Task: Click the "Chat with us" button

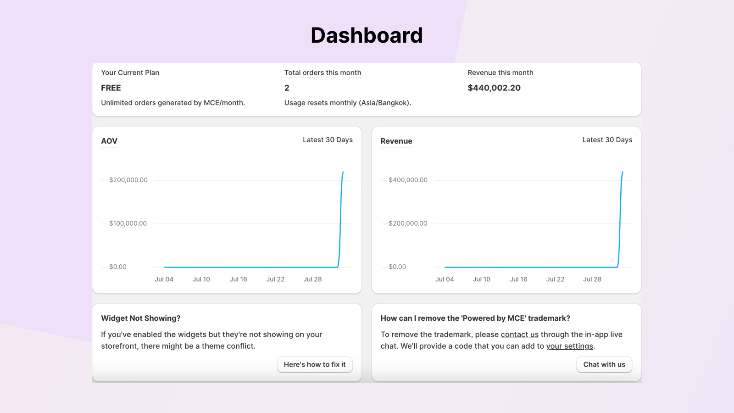Action: point(604,364)
